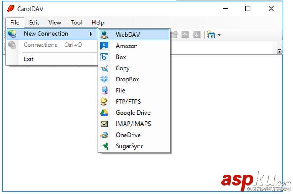Open the View menu
293x194 pixels.
click(x=55, y=23)
